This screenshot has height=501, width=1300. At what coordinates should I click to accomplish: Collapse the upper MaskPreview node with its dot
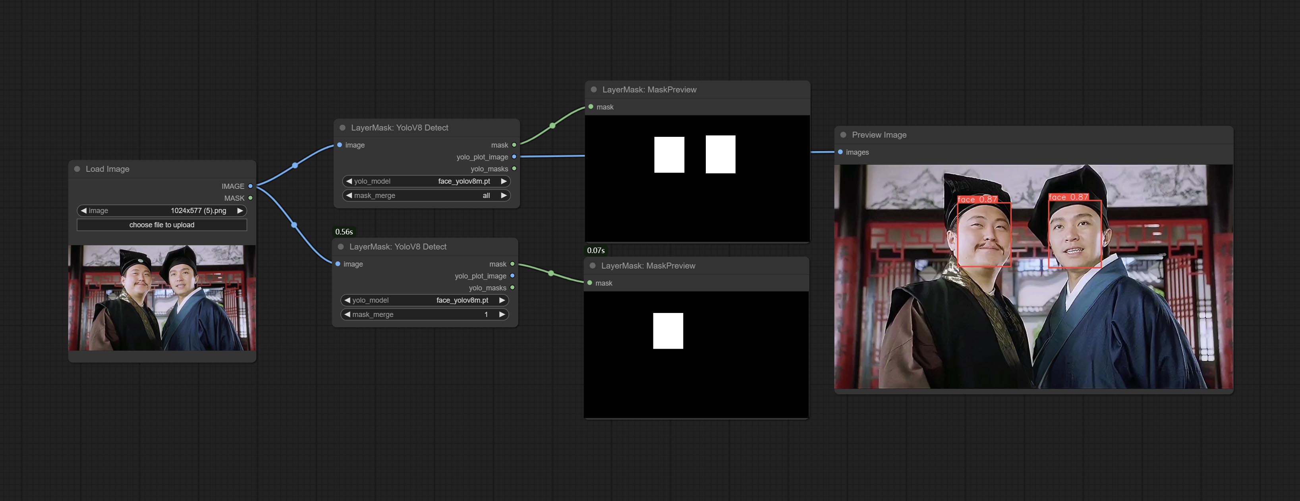(x=594, y=89)
